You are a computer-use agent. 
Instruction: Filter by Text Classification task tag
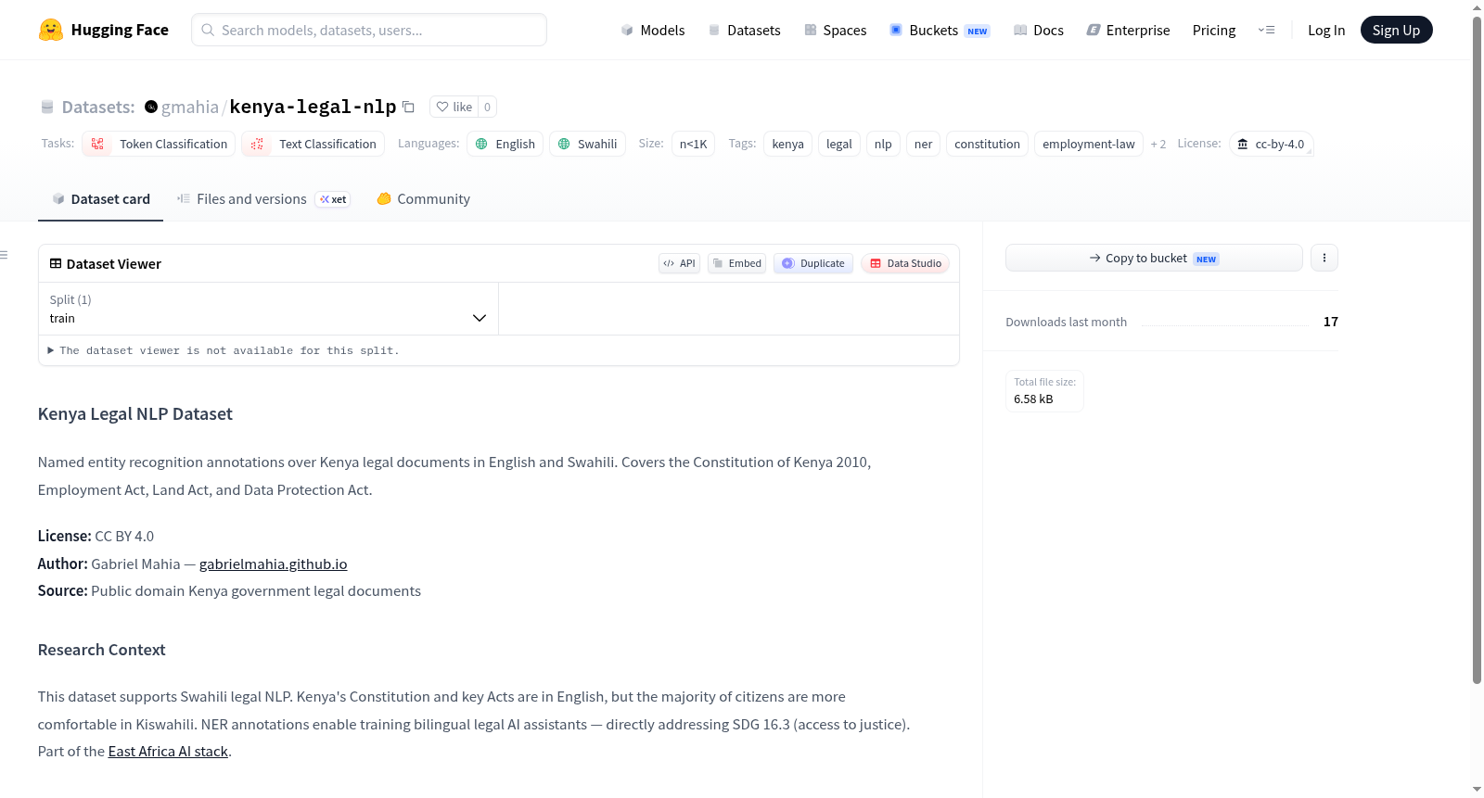313,144
